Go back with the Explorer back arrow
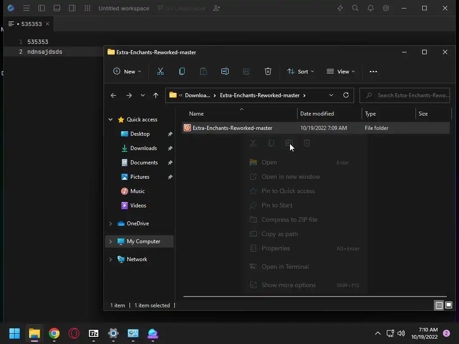This screenshot has width=459, height=344. tap(113, 95)
